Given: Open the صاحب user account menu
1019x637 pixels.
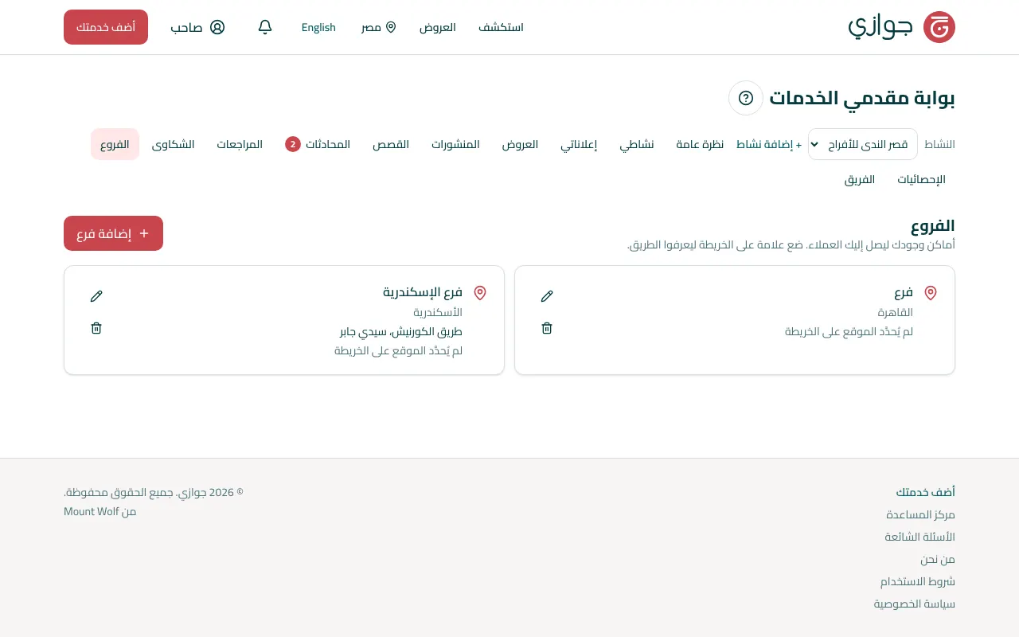Looking at the screenshot, I should tap(197, 27).
